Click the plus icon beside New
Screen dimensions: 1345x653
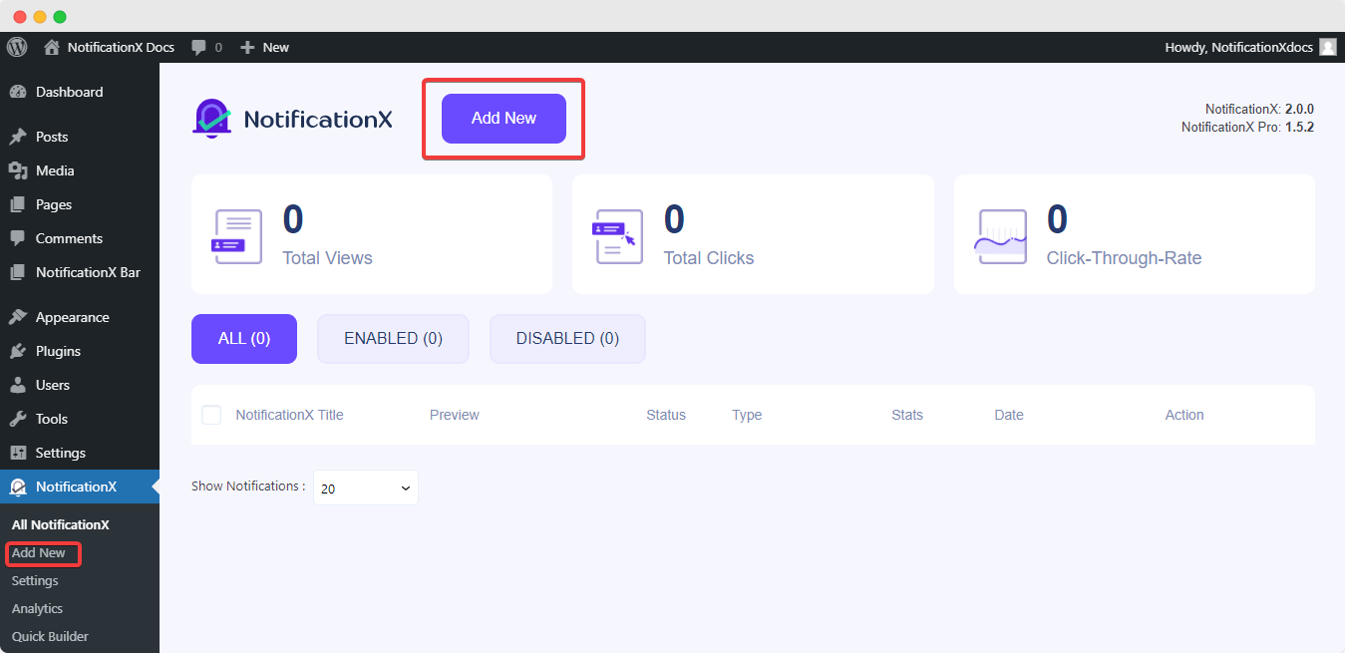248,47
